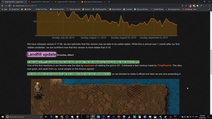Screen dimensions: 212x119
Task: Open the Windows Start menu
Action: point(3,117)
